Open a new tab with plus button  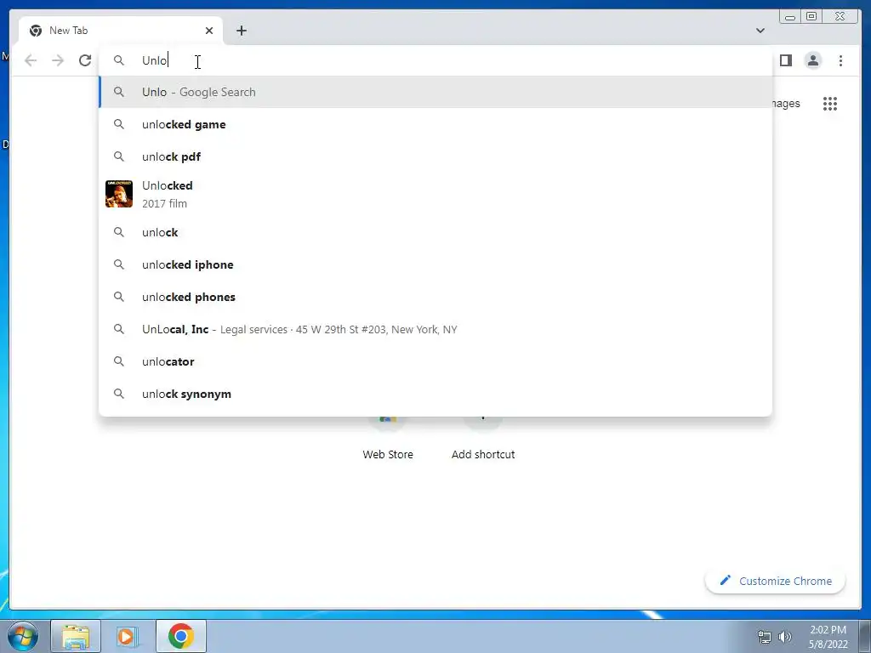click(241, 31)
